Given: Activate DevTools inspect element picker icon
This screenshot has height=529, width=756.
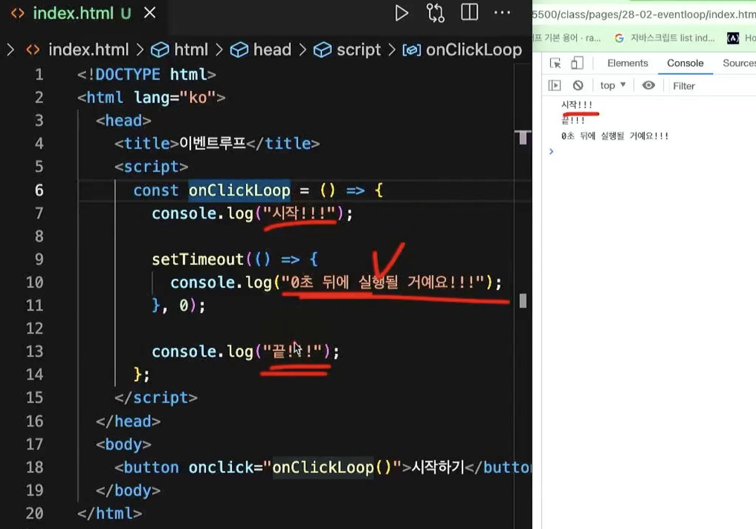Looking at the screenshot, I should (x=555, y=63).
